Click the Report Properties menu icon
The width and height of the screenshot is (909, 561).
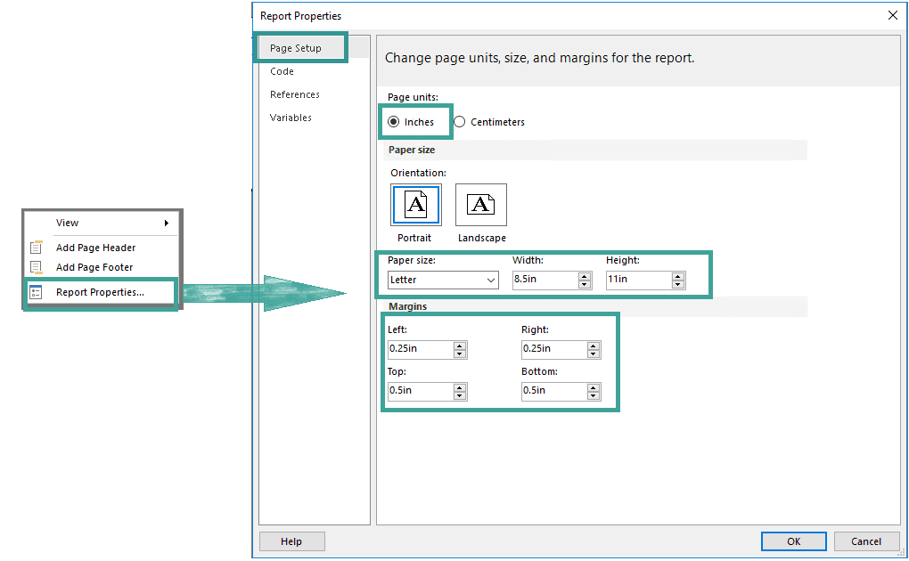coord(36,292)
